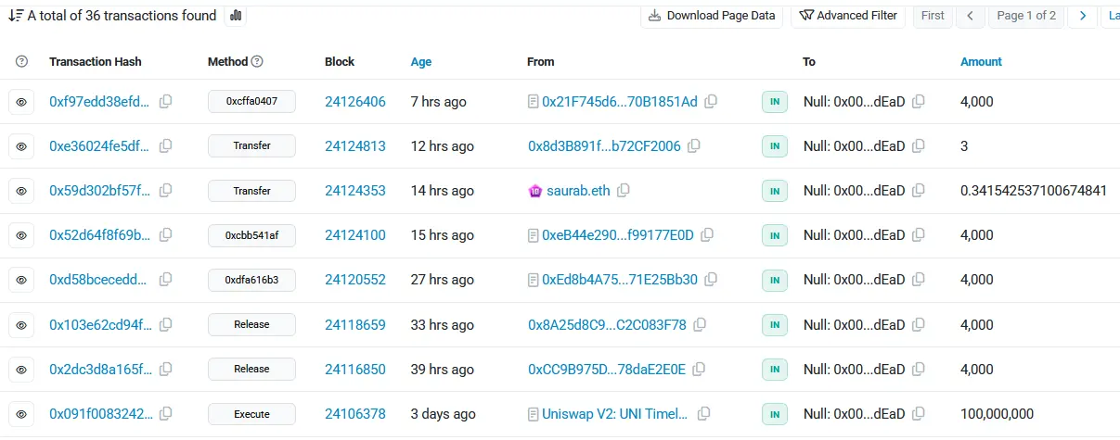
Task: Copy hash 0xd58bcecedd to clipboard
Action: click(x=166, y=280)
